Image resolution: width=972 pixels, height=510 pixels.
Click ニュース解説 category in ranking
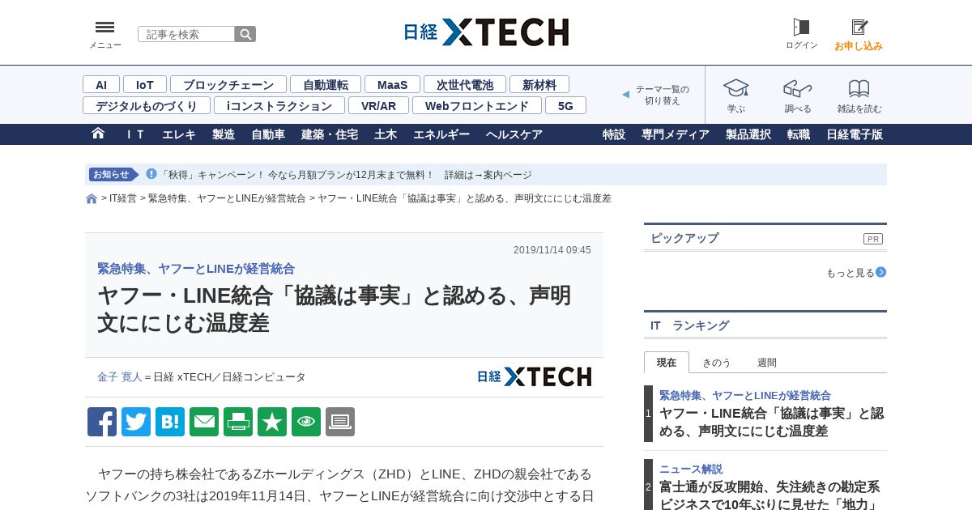691,469
